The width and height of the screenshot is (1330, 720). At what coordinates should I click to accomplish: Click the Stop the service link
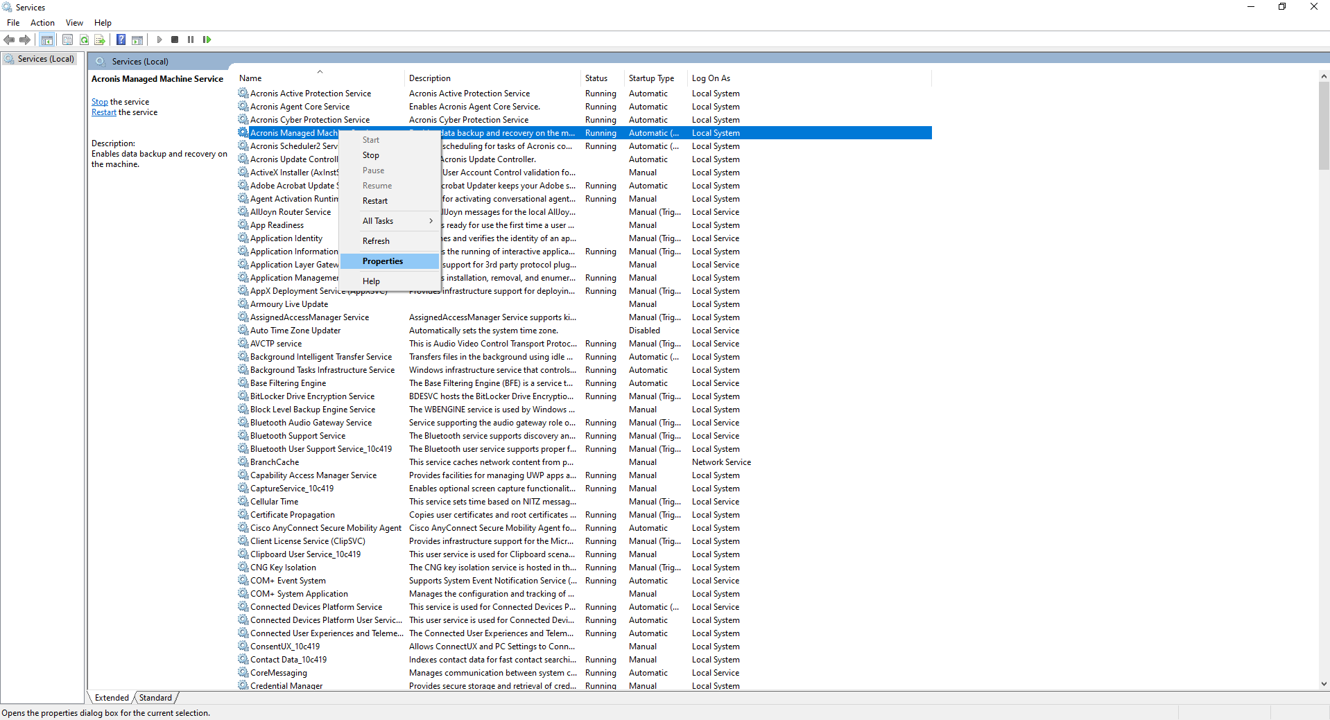click(x=100, y=102)
